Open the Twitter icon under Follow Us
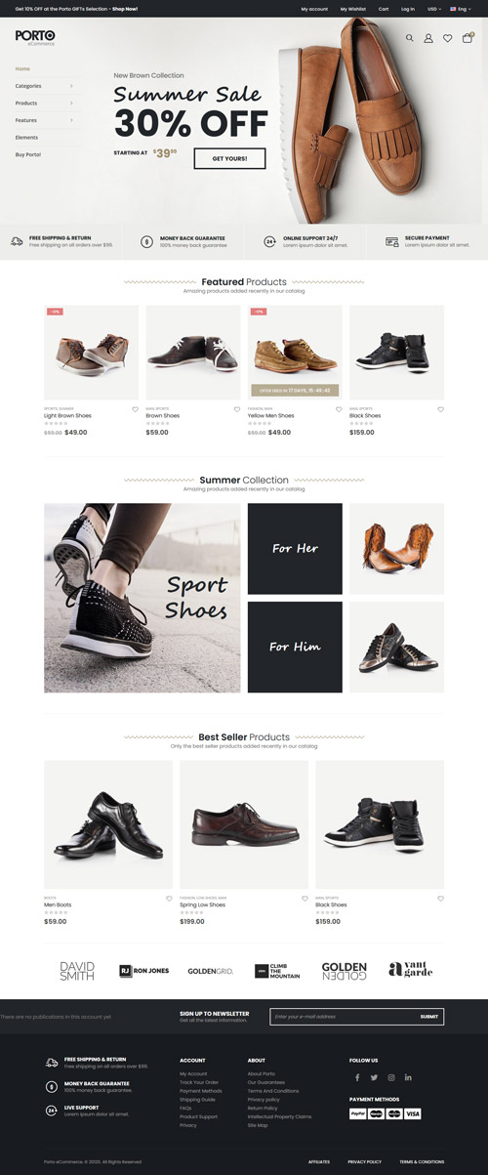 (x=374, y=1077)
